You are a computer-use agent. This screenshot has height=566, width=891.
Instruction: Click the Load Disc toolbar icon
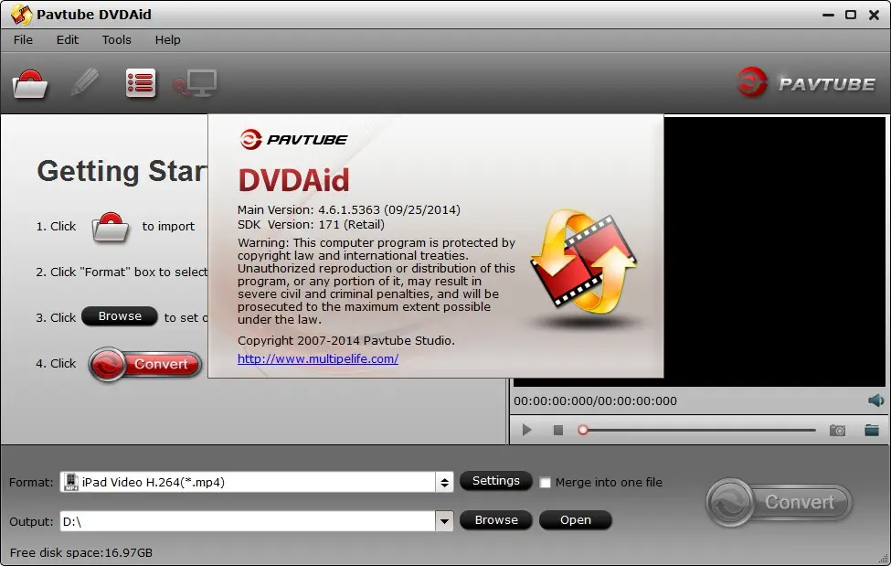pyautogui.click(x=29, y=84)
